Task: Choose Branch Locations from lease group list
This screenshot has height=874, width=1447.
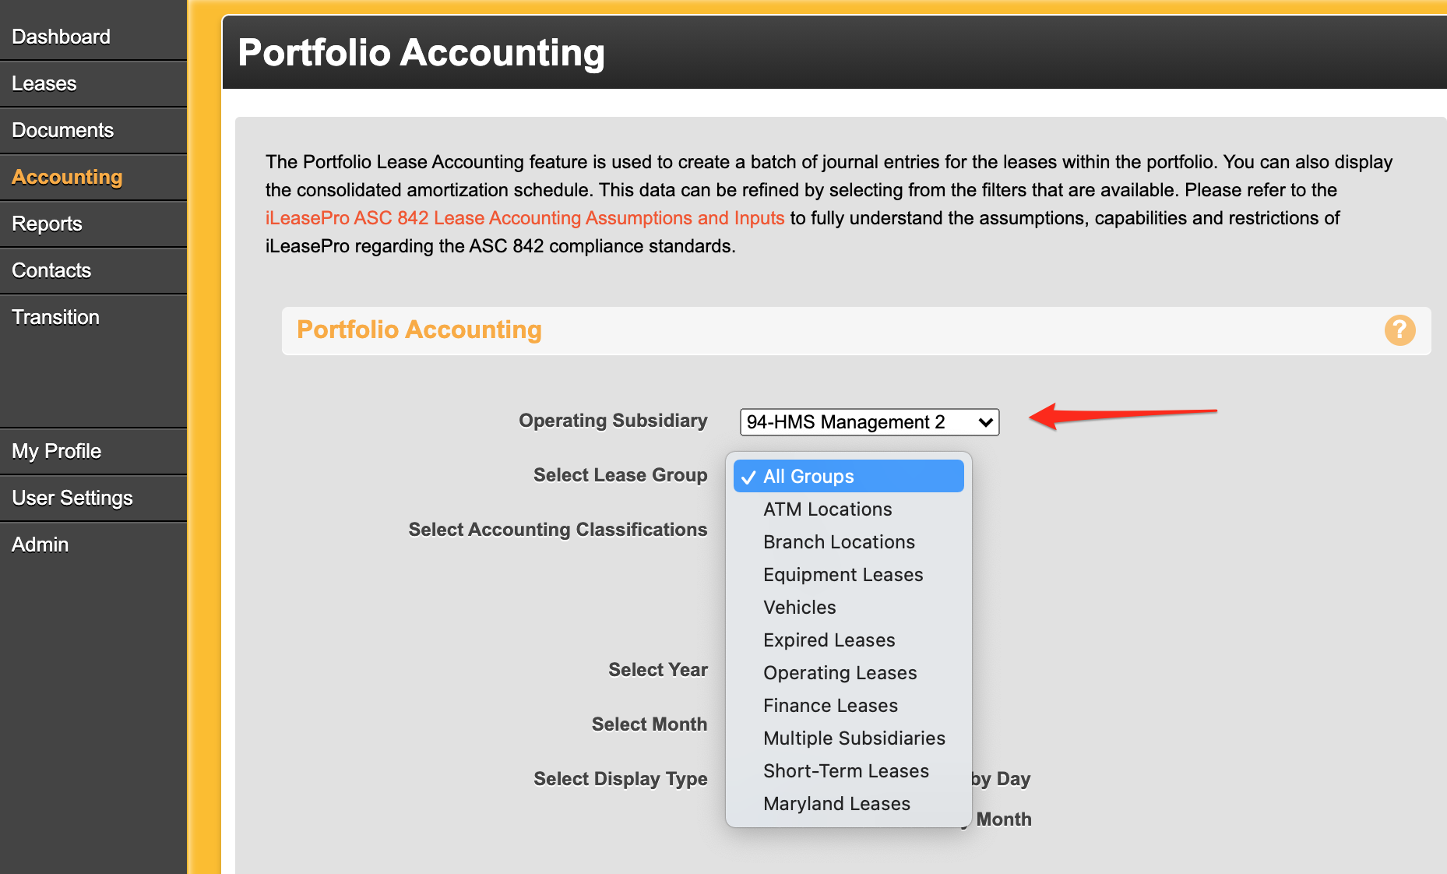Action: pos(848,542)
